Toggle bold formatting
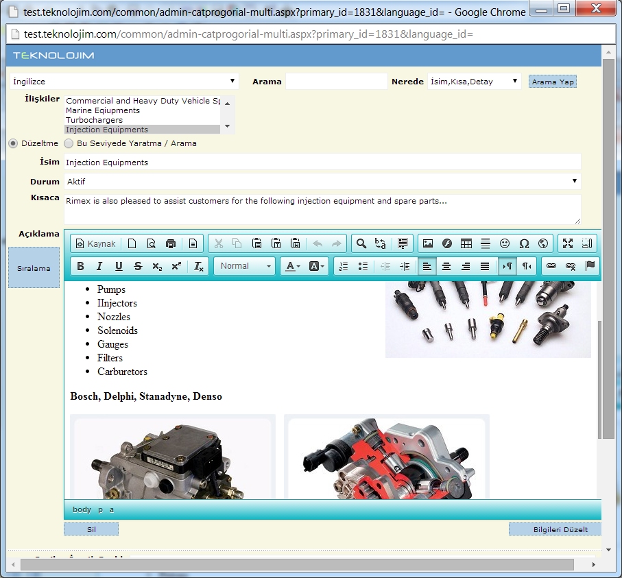The width and height of the screenshot is (622, 578). [x=80, y=266]
